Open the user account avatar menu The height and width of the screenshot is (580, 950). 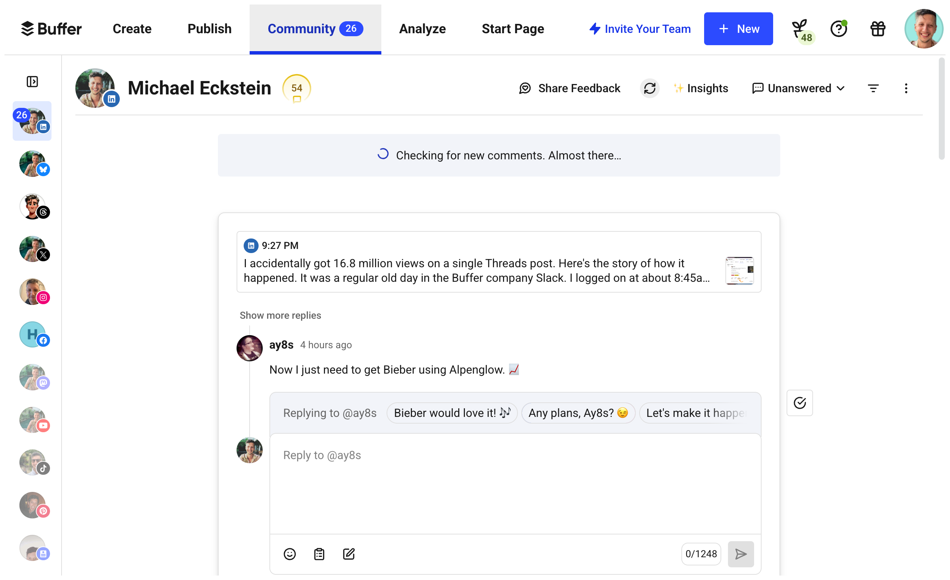click(x=923, y=29)
